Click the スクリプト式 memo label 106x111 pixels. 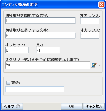click(x=42, y=59)
